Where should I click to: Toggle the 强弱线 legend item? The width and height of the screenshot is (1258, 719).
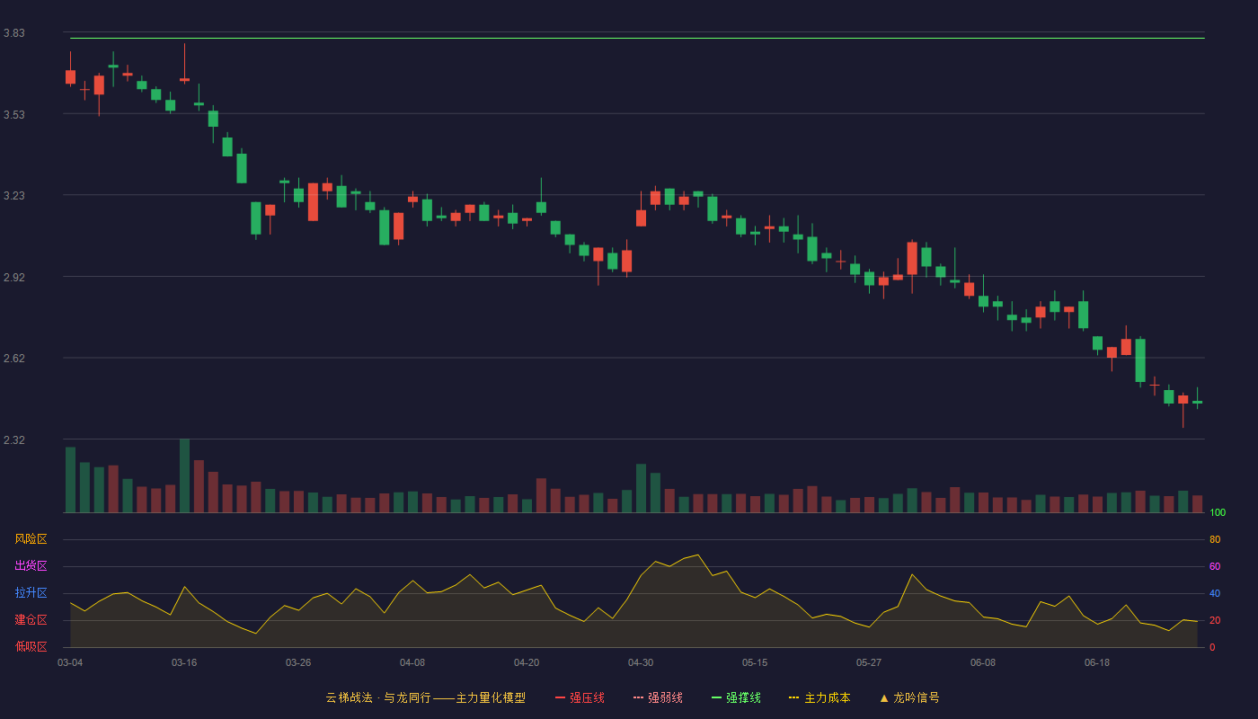658,697
